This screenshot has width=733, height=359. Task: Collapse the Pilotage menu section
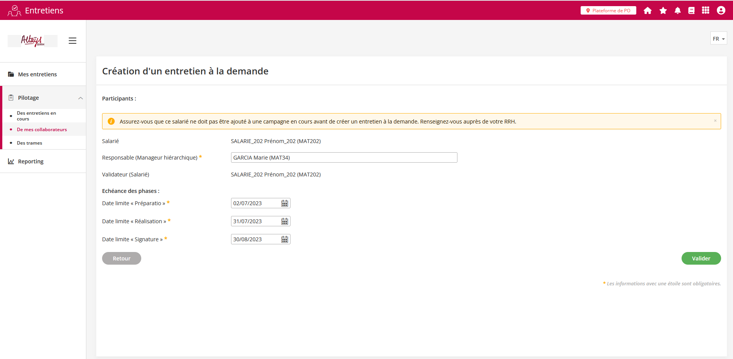pyautogui.click(x=81, y=98)
